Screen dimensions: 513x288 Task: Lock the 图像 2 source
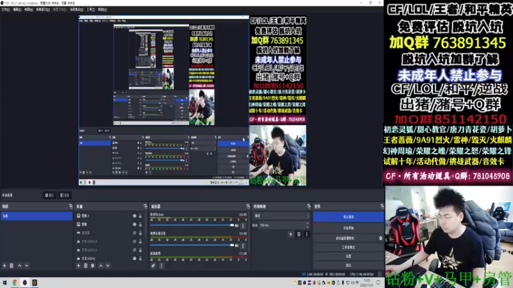140,216
